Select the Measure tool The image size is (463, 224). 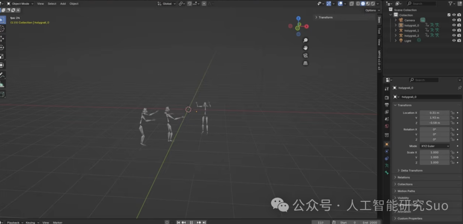coord(2,84)
